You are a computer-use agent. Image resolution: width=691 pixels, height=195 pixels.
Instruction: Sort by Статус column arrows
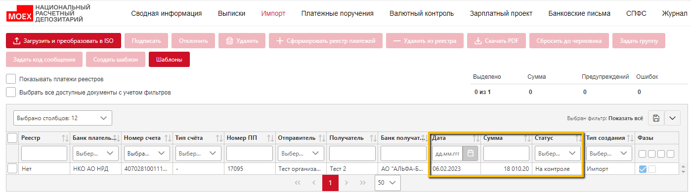(579, 138)
